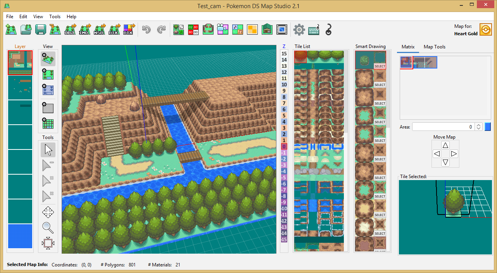This screenshot has height=273, width=497.
Task: Click the BTX icon with colored squares
Action: (x=128, y=29)
